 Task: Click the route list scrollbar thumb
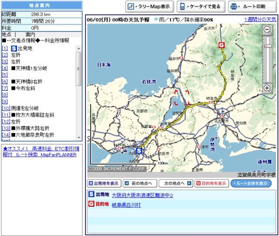pyautogui.click(x=78, y=69)
